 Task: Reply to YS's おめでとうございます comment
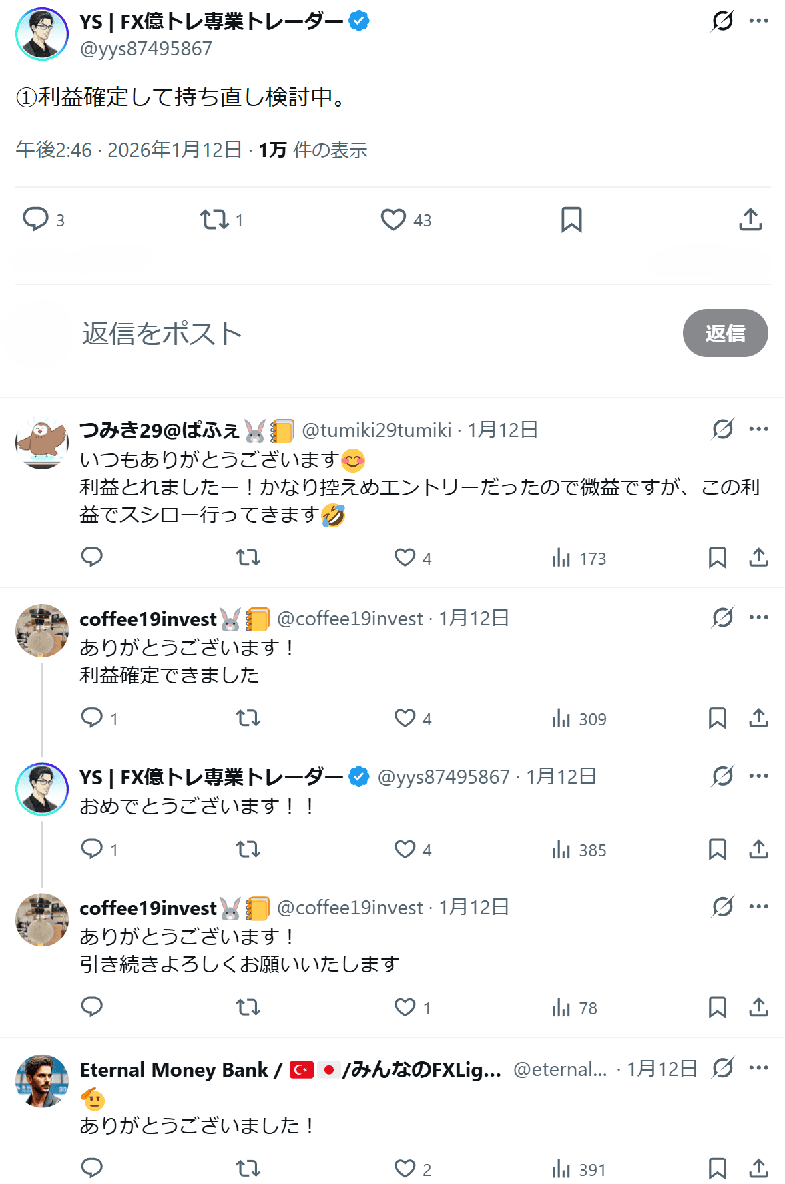click(x=92, y=849)
